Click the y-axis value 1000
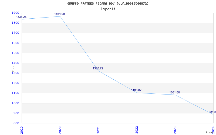The height and width of the screenshot is (135, 216). [x=15, y=103]
